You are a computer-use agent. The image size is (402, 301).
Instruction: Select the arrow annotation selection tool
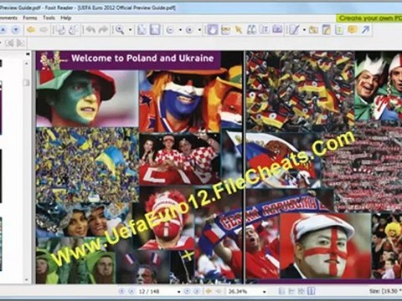[x=239, y=30]
